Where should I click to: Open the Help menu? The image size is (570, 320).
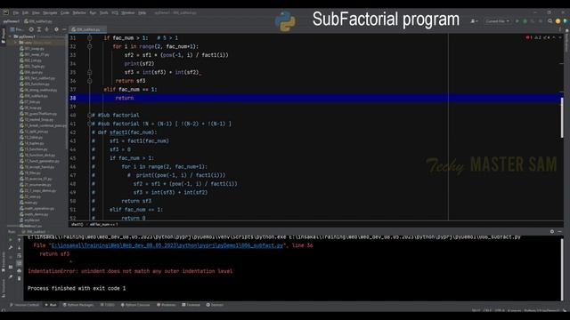tap(142, 12)
